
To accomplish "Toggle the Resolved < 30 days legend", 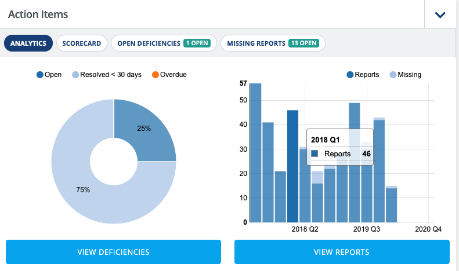I will [107, 75].
